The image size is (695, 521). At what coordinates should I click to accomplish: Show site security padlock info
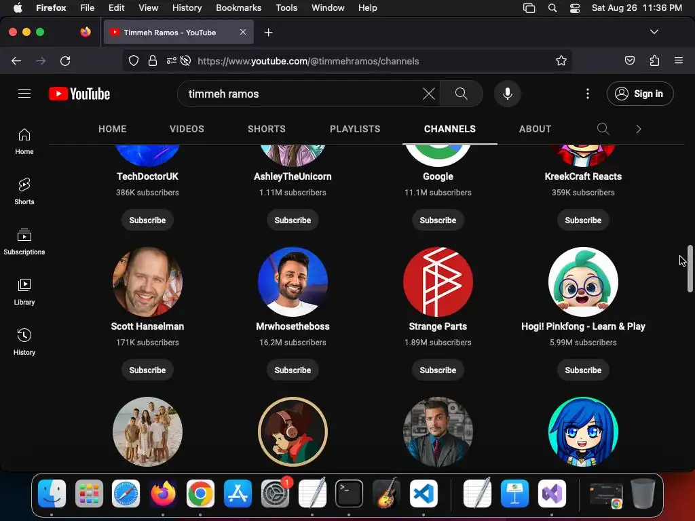153,60
